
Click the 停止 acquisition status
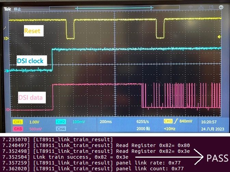pyautogui.click(x=17, y=9)
